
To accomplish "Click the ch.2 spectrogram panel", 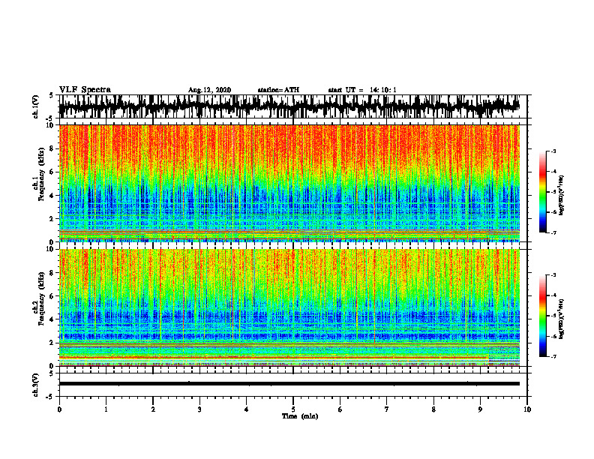I will [289, 307].
